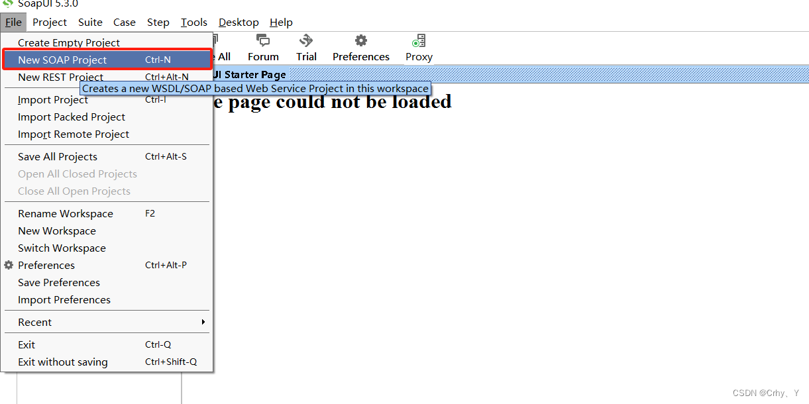Open the Tools menu
This screenshot has width=809, height=404.
tap(194, 23)
